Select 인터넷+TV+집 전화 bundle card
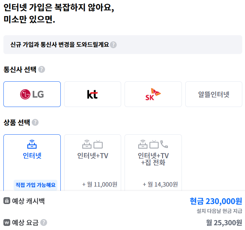The image size is (245, 230). (x=153, y=162)
